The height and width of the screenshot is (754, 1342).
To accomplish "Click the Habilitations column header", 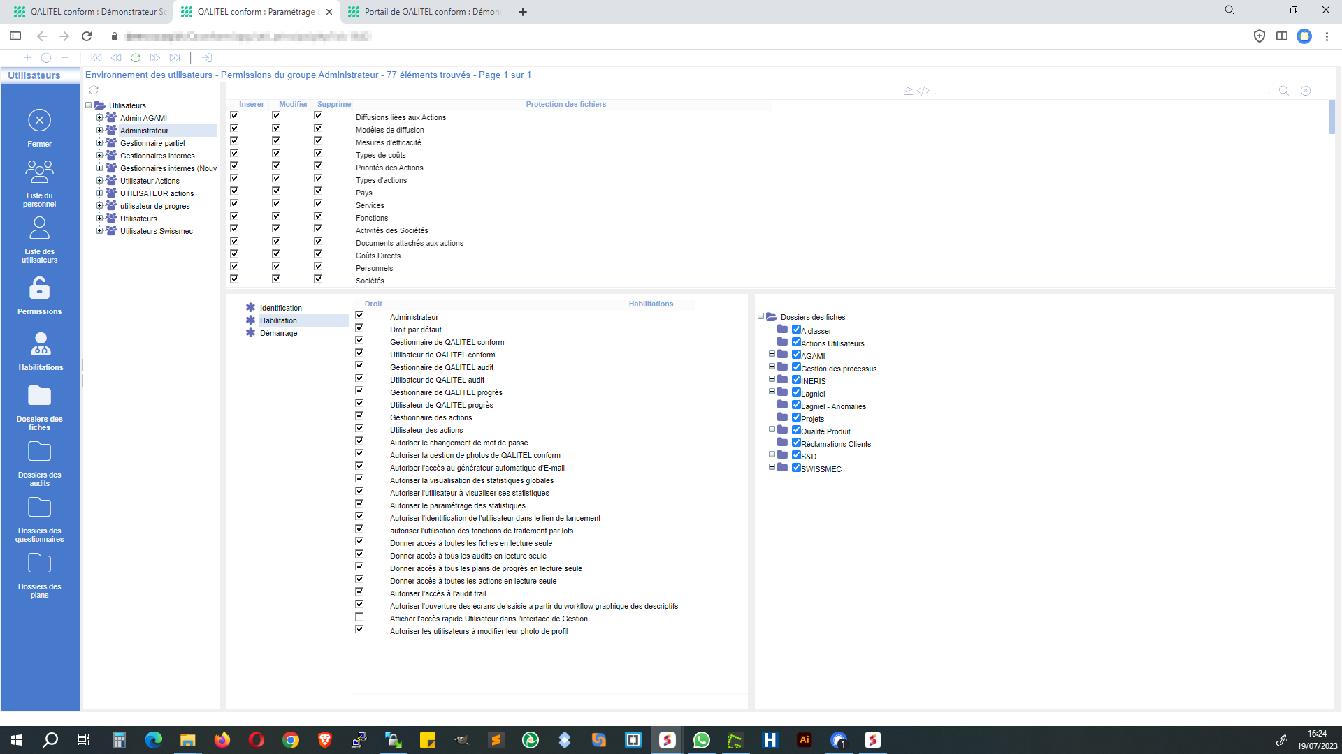I will pyautogui.click(x=651, y=304).
